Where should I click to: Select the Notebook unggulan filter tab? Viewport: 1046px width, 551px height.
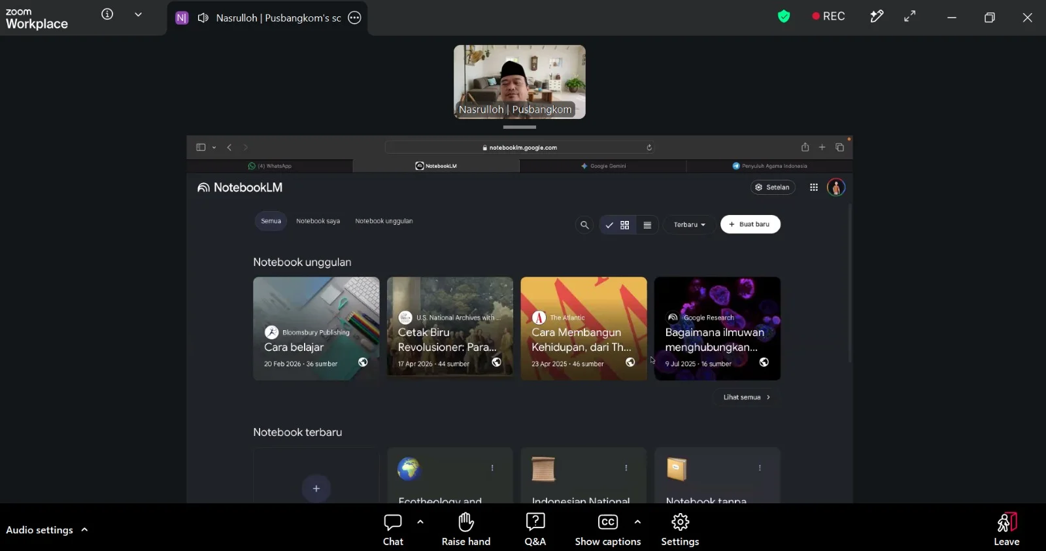384,221
